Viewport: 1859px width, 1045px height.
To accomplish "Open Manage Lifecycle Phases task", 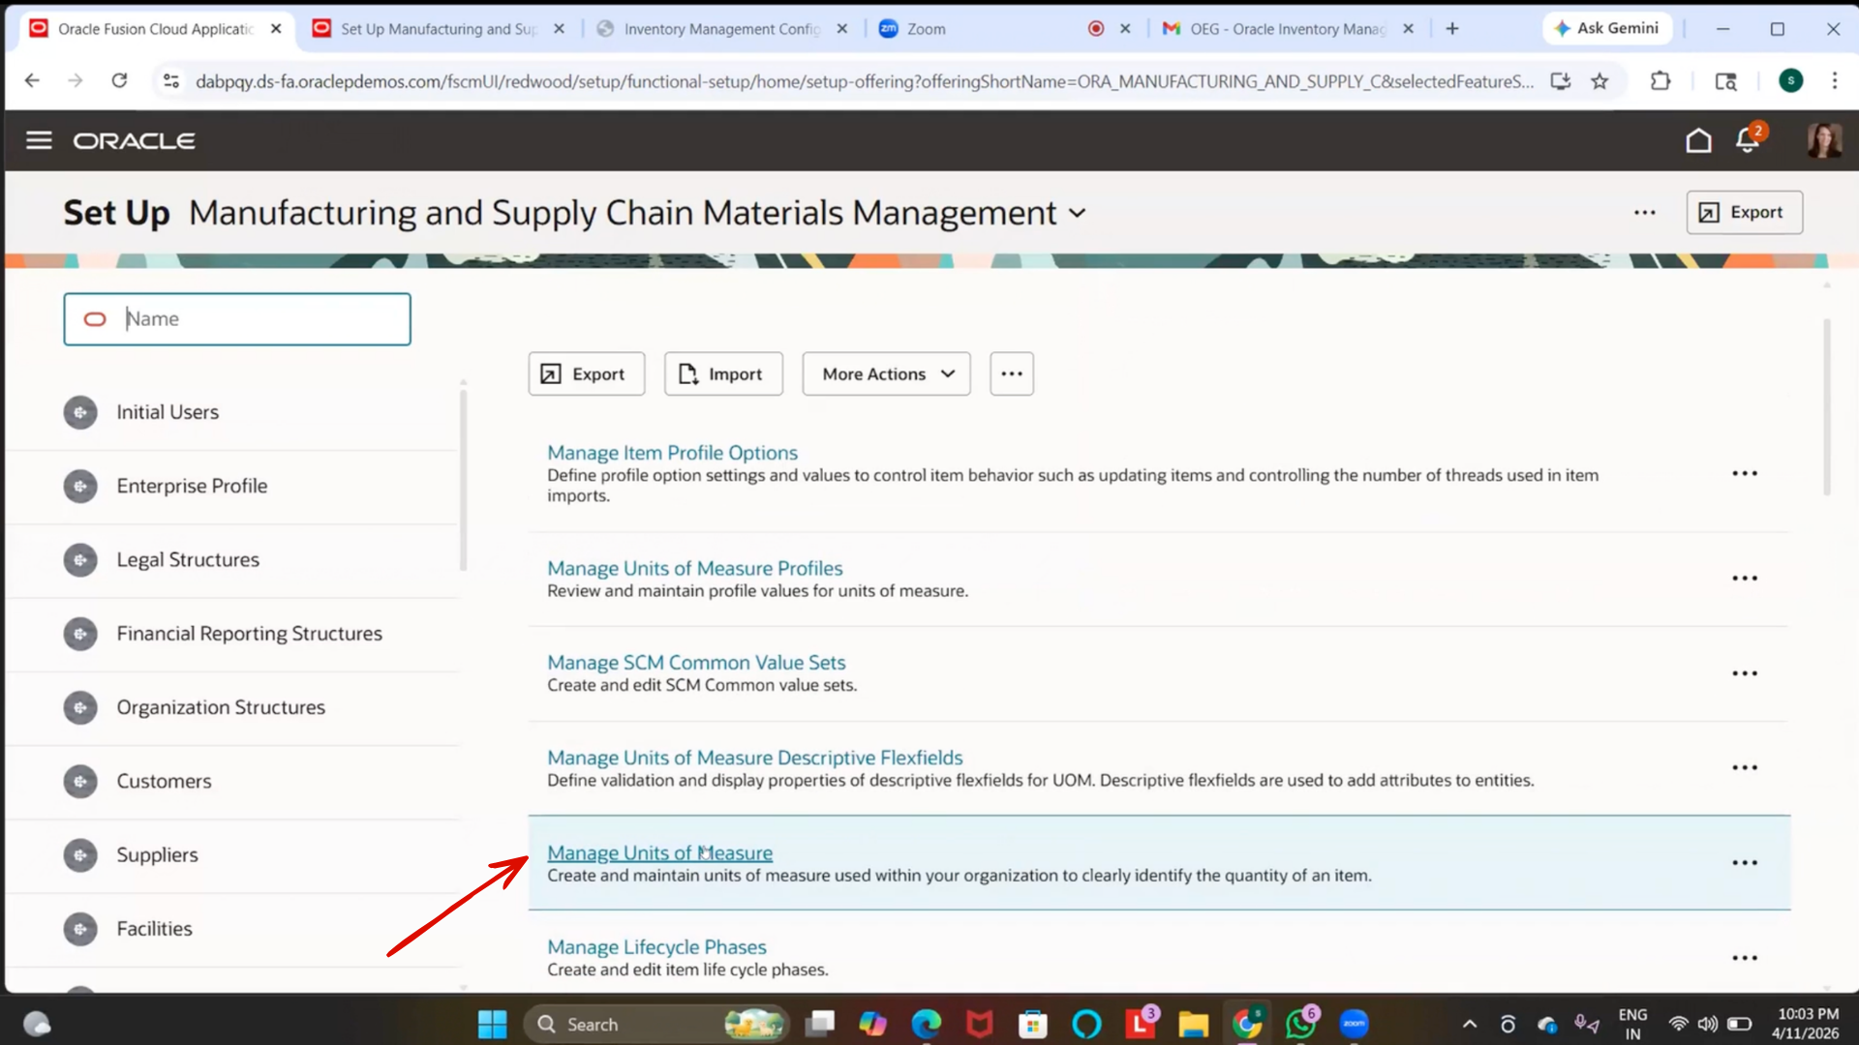I will [656, 947].
